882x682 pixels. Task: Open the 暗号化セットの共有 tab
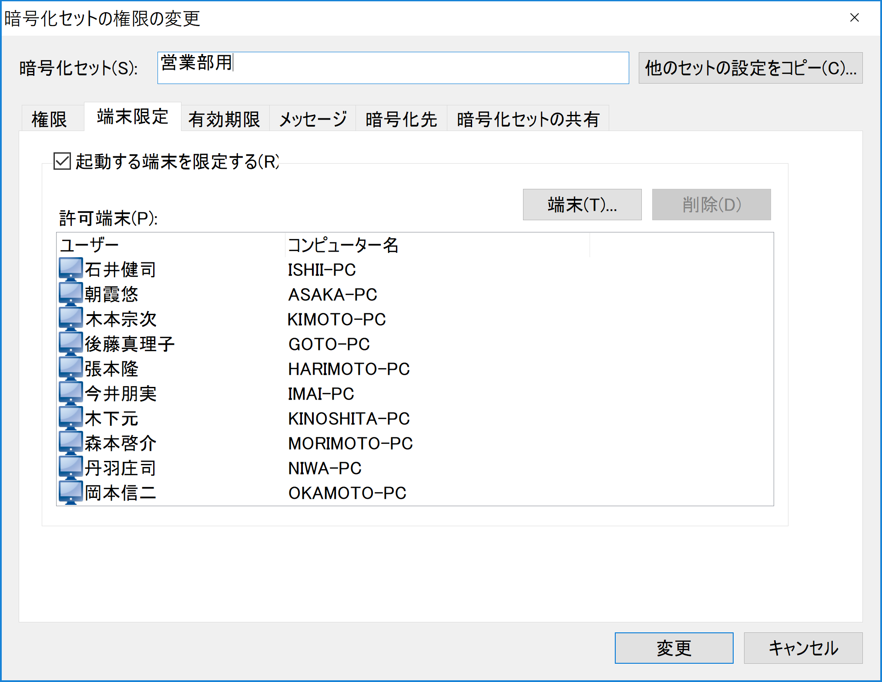tap(527, 119)
